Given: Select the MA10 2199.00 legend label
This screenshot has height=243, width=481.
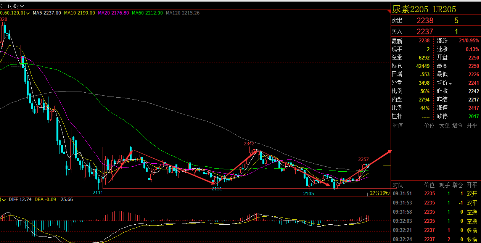Looking at the screenshot, I should (79, 13).
